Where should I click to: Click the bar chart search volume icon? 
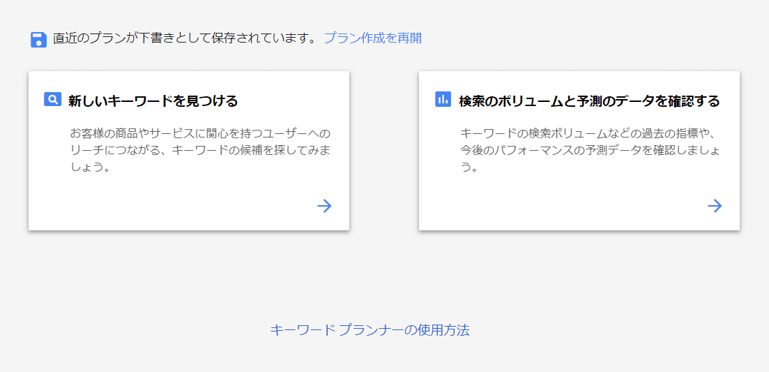[x=443, y=99]
